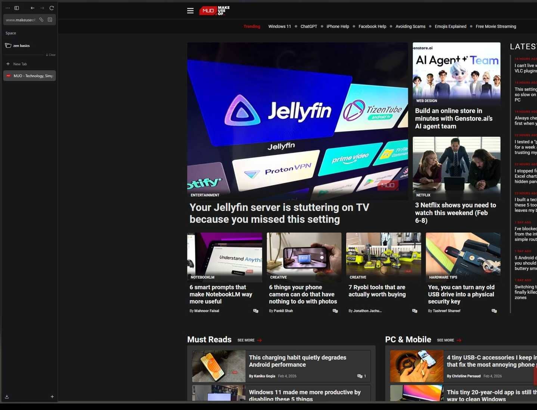Read the charging habit degrades Android article
This screenshot has width=537, height=410.
click(x=298, y=361)
